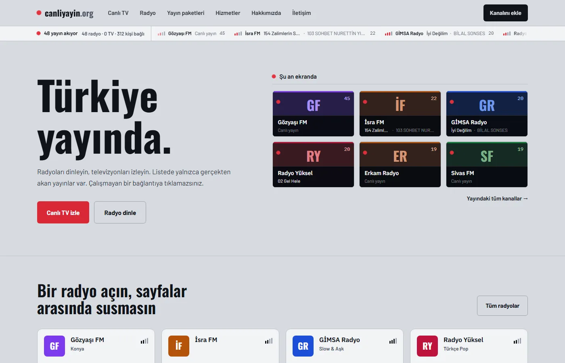Open the İsra FM live card
Screen dimensions: 565x363
400,114
